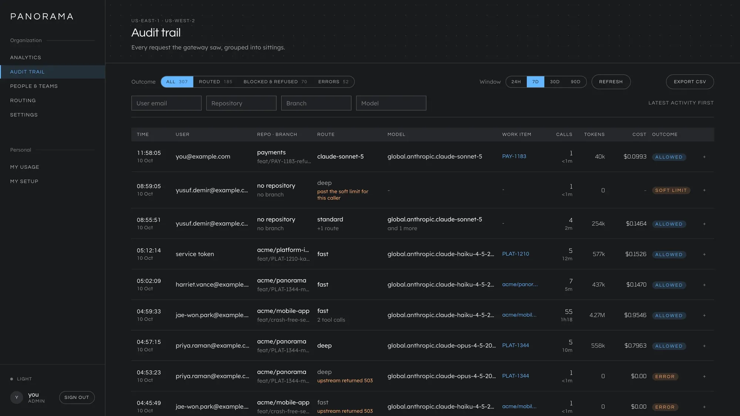Expand the harriet.vance row details
The height and width of the screenshot is (416, 740).
click(704, 285)
